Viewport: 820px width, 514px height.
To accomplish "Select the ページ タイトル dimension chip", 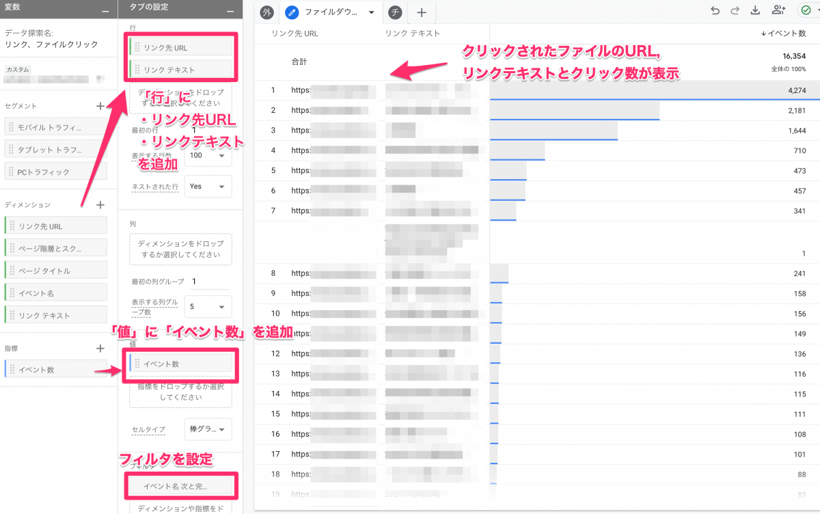I will [55, 271].
